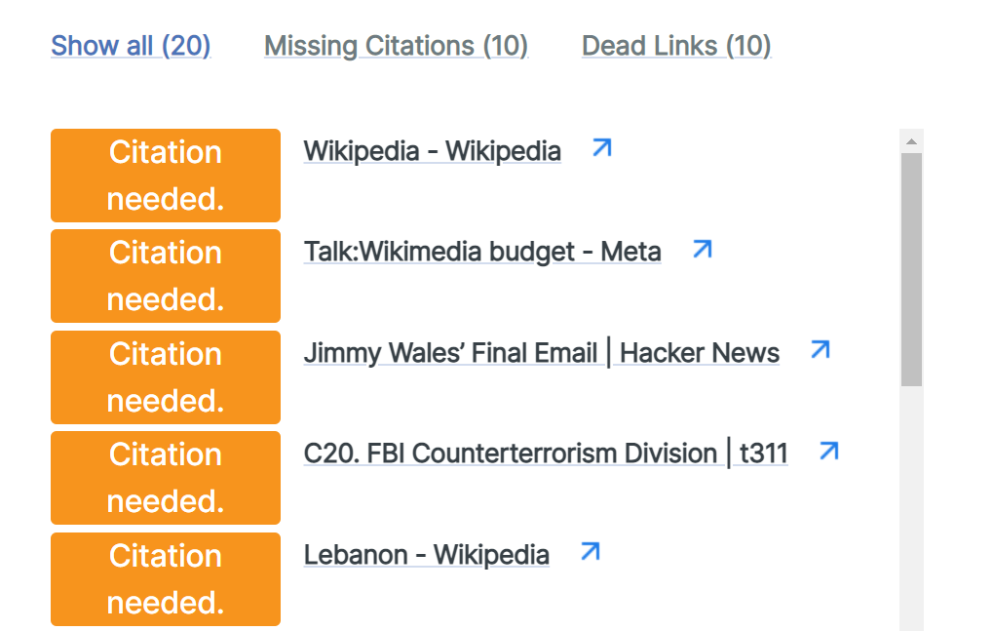Open C20. FBI Counterterrorism Division link
The width and height of the screenshot is (993, 631).
546,454
